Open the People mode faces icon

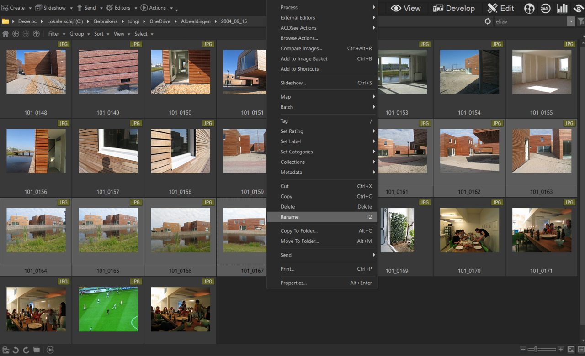[x=529, y=8]
